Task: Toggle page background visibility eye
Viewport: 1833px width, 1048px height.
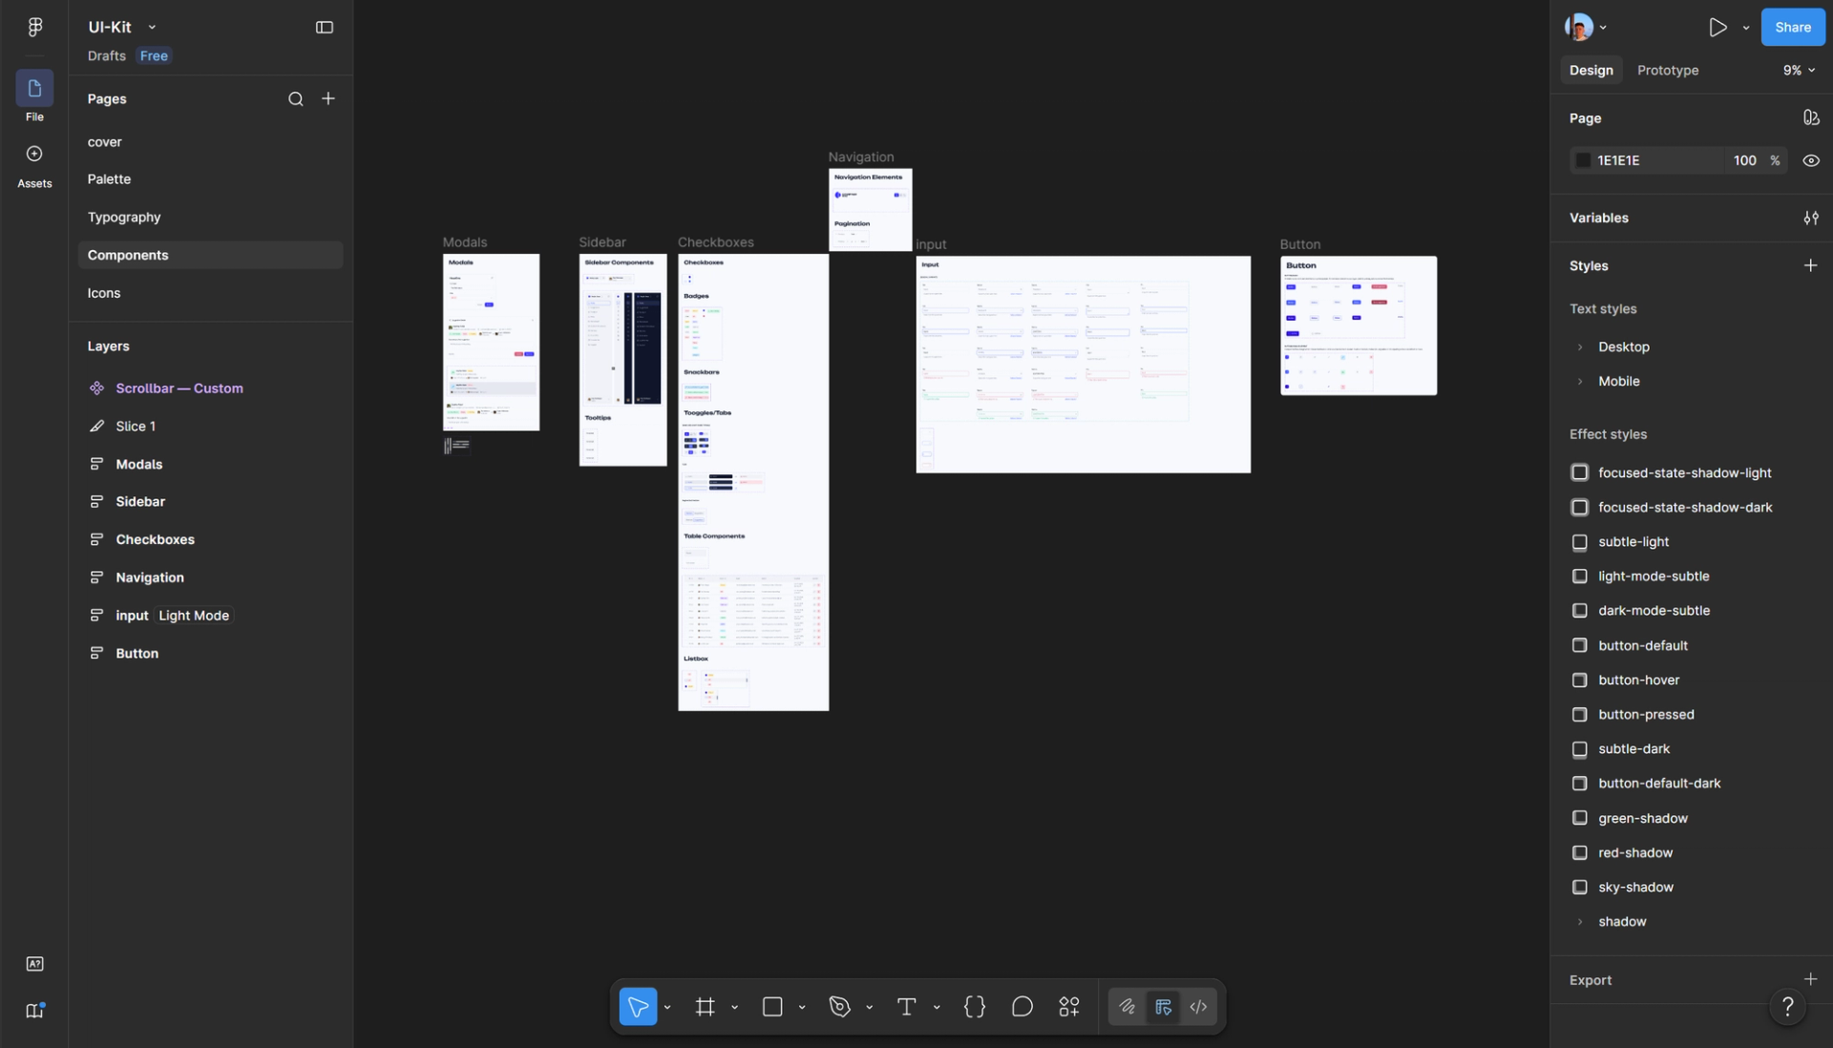Action: 1811,160
